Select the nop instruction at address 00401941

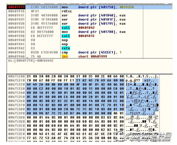(65, 44)
